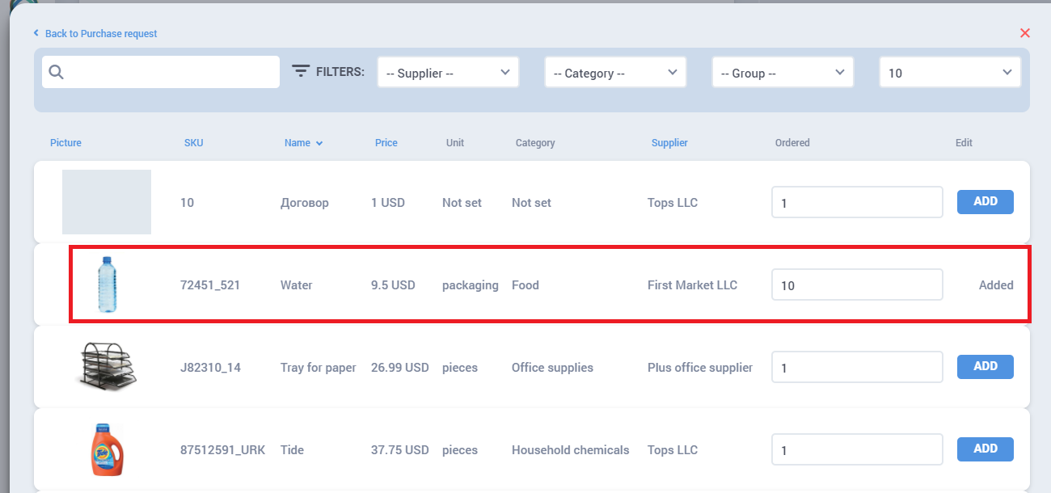Click the Edit column header
Viewport: 1051px width, 493px height.
tap(964, 143)
